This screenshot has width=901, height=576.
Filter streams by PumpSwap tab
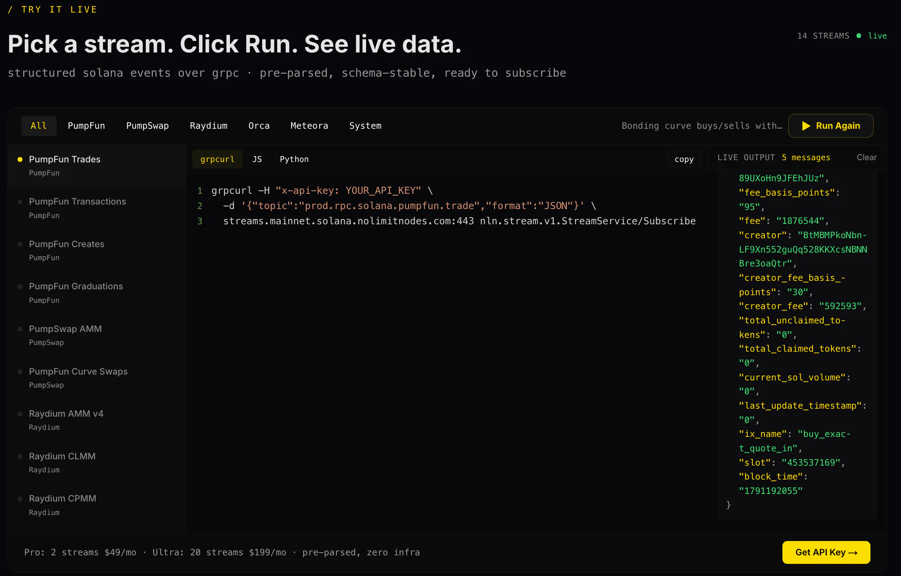tap(147, 126)
